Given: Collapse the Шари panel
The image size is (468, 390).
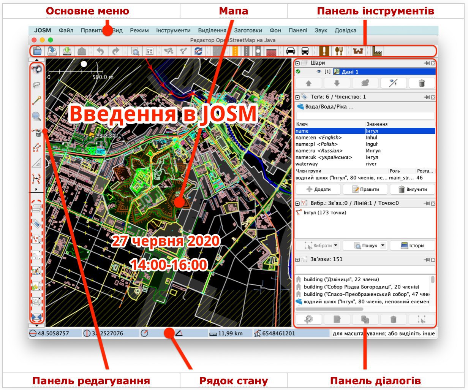Looking at the screenshot, I should pyautogui.click(x=297, y=63).
